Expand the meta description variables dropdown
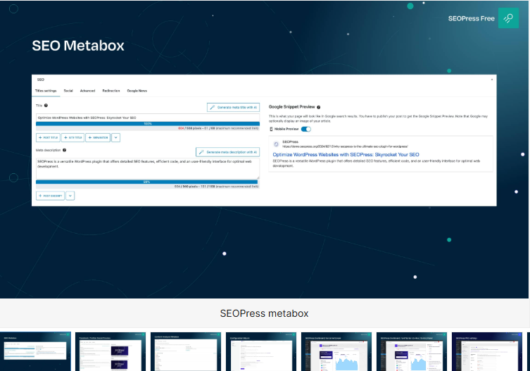The image size is (530, 371). [x=70, y=196]
